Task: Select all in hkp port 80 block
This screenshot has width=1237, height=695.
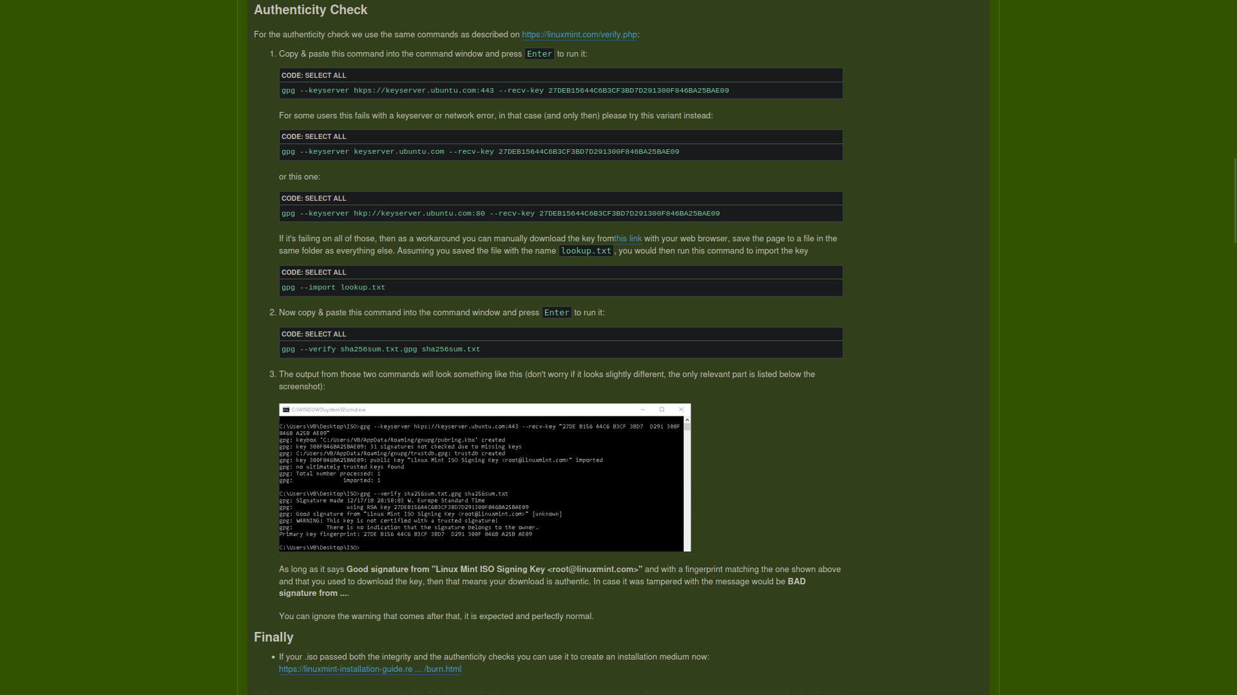Action: tap(326, 198)
